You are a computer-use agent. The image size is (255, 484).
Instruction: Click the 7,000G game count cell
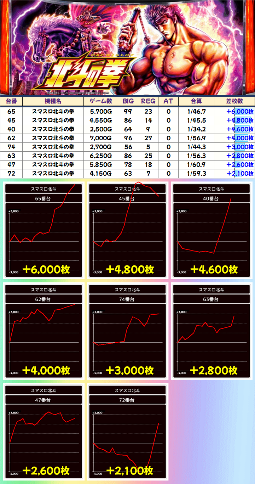(101, 138)
